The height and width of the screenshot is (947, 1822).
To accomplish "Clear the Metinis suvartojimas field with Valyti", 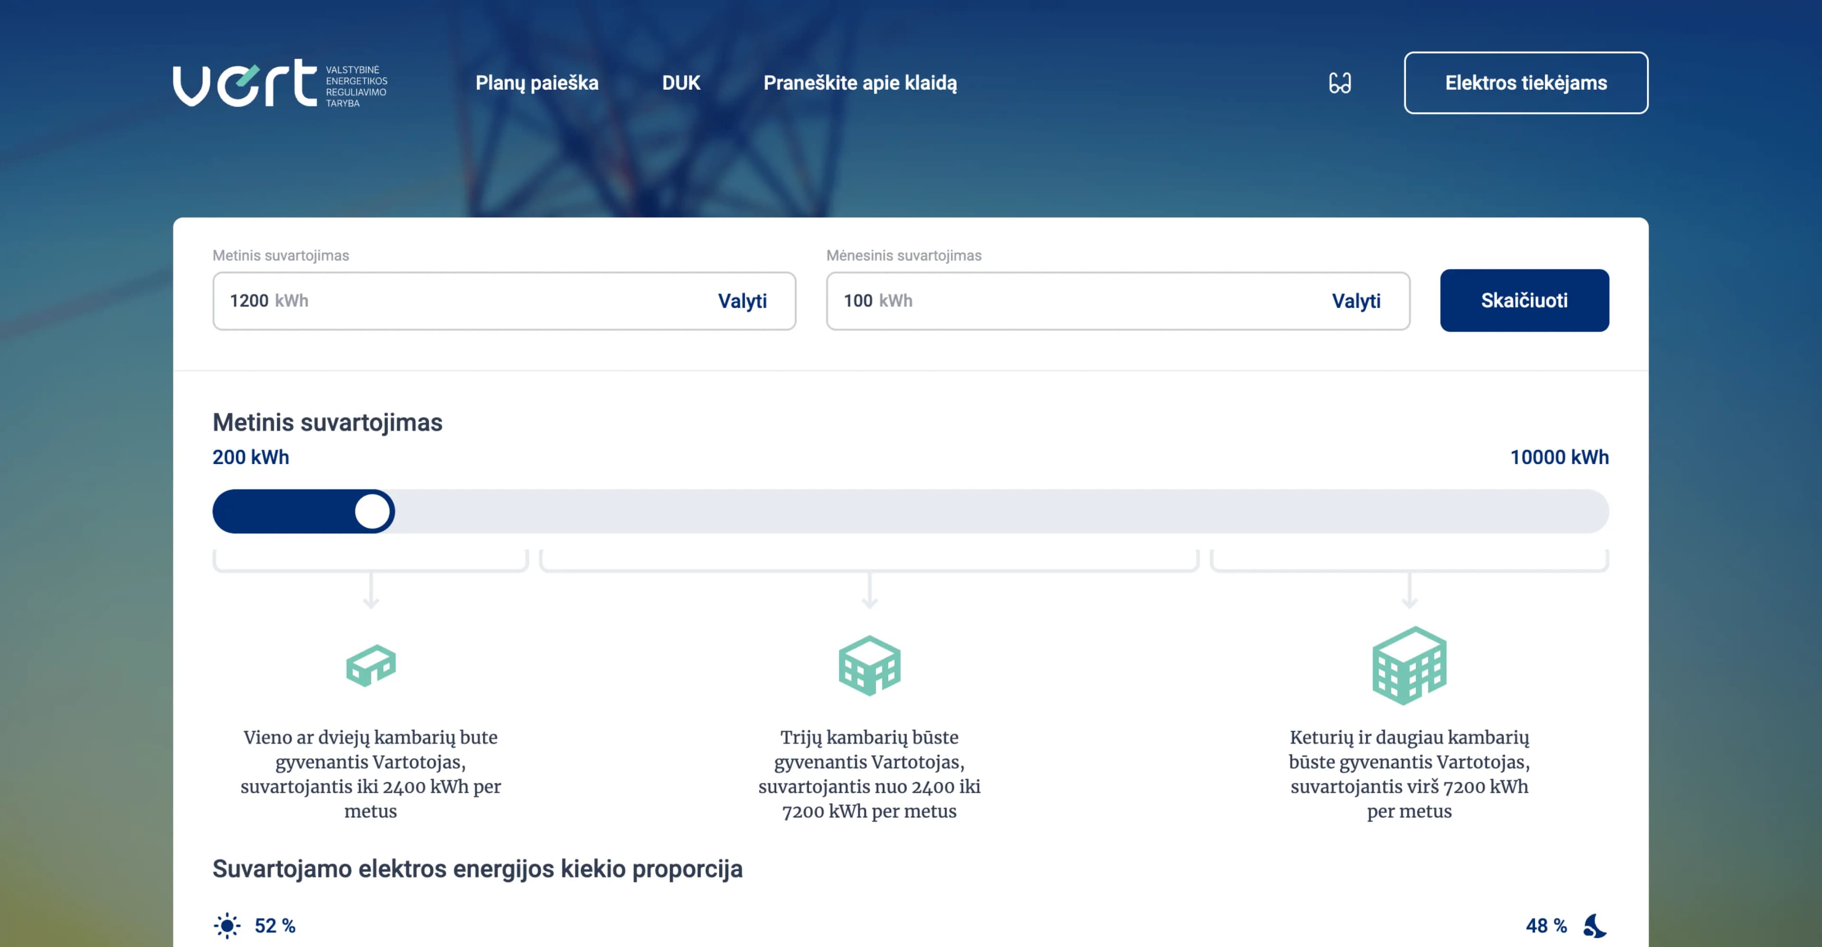I will tap(742, 301).
